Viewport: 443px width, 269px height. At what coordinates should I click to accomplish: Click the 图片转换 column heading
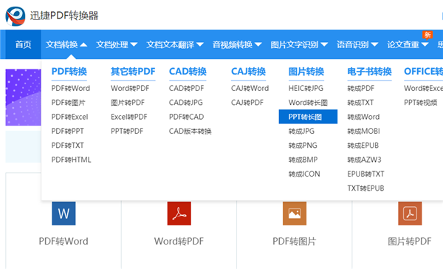point(306,72)
